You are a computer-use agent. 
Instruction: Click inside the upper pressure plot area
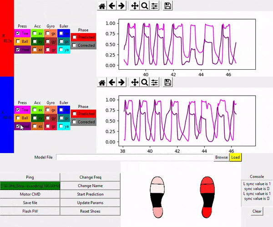(x=187, y=44)
